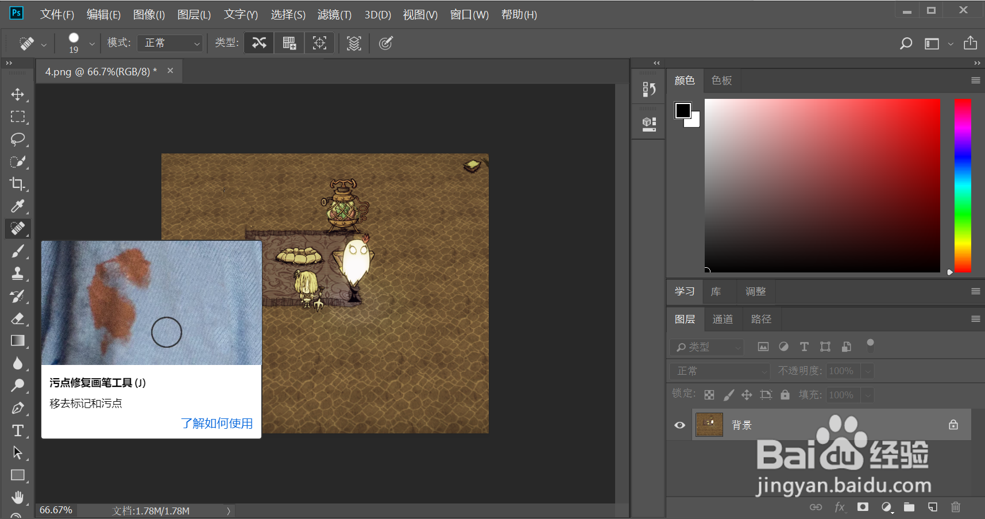
Task: Select the Eraser tool
Action: (18, 318)
